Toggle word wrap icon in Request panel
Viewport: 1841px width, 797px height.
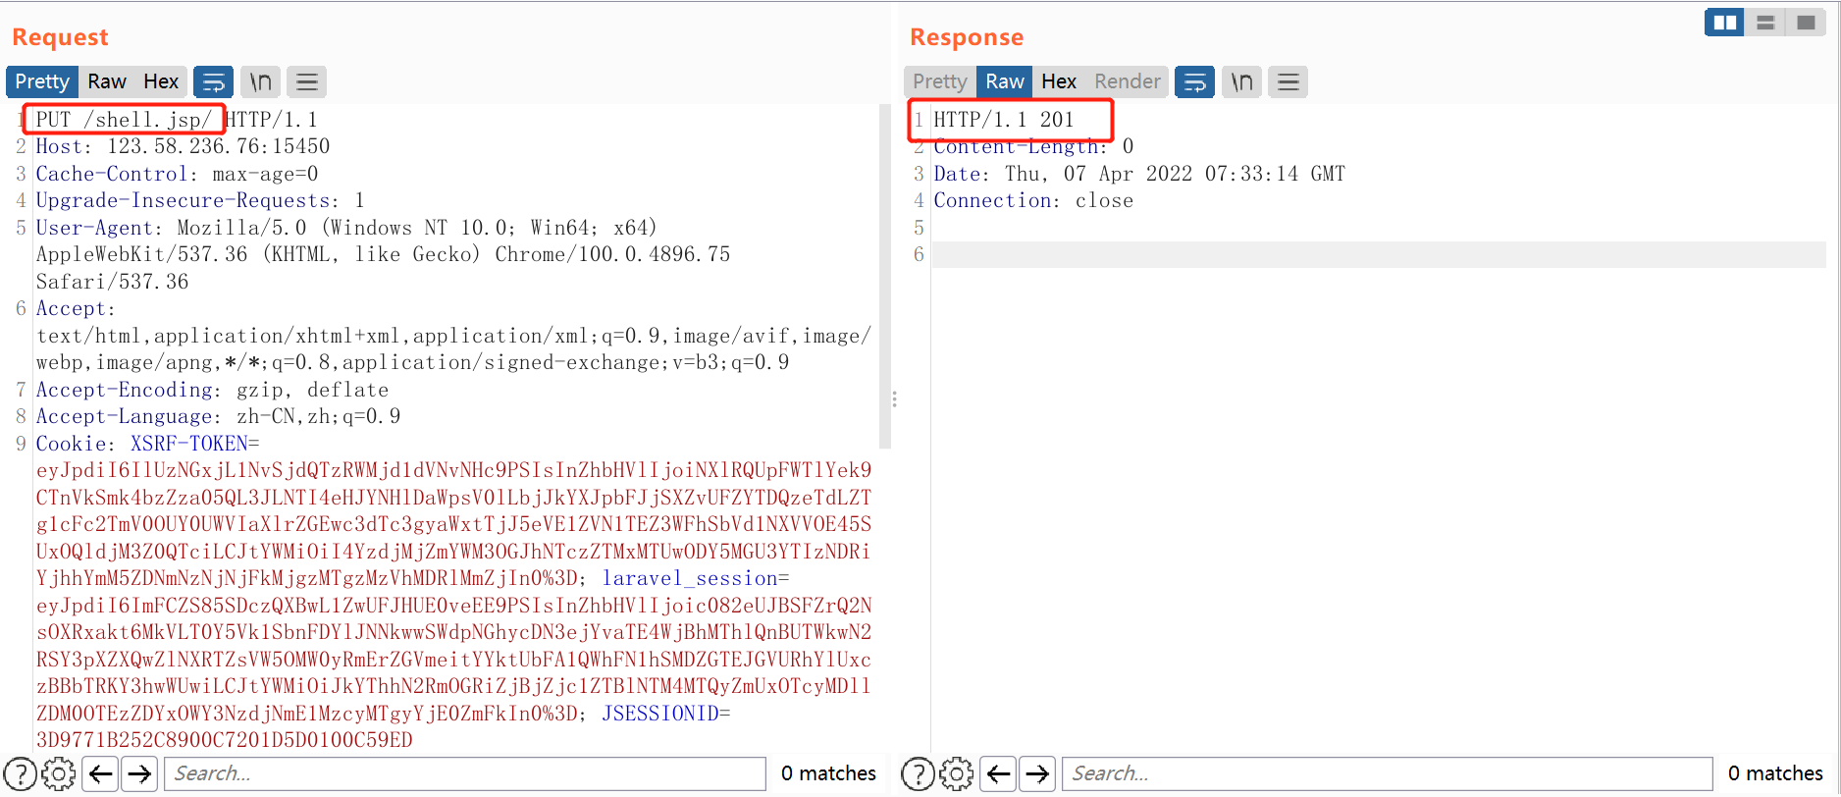pos(213,81)
